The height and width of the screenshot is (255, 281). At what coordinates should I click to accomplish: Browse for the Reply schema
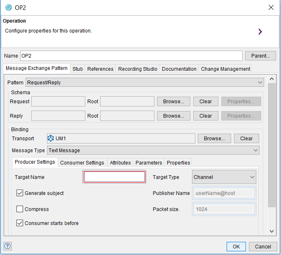click(x=173, y=116)
